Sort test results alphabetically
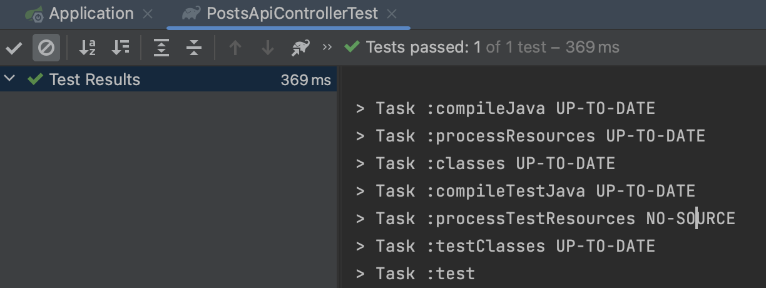The width and height of the screenshot is (766, 288). [88, 48]
